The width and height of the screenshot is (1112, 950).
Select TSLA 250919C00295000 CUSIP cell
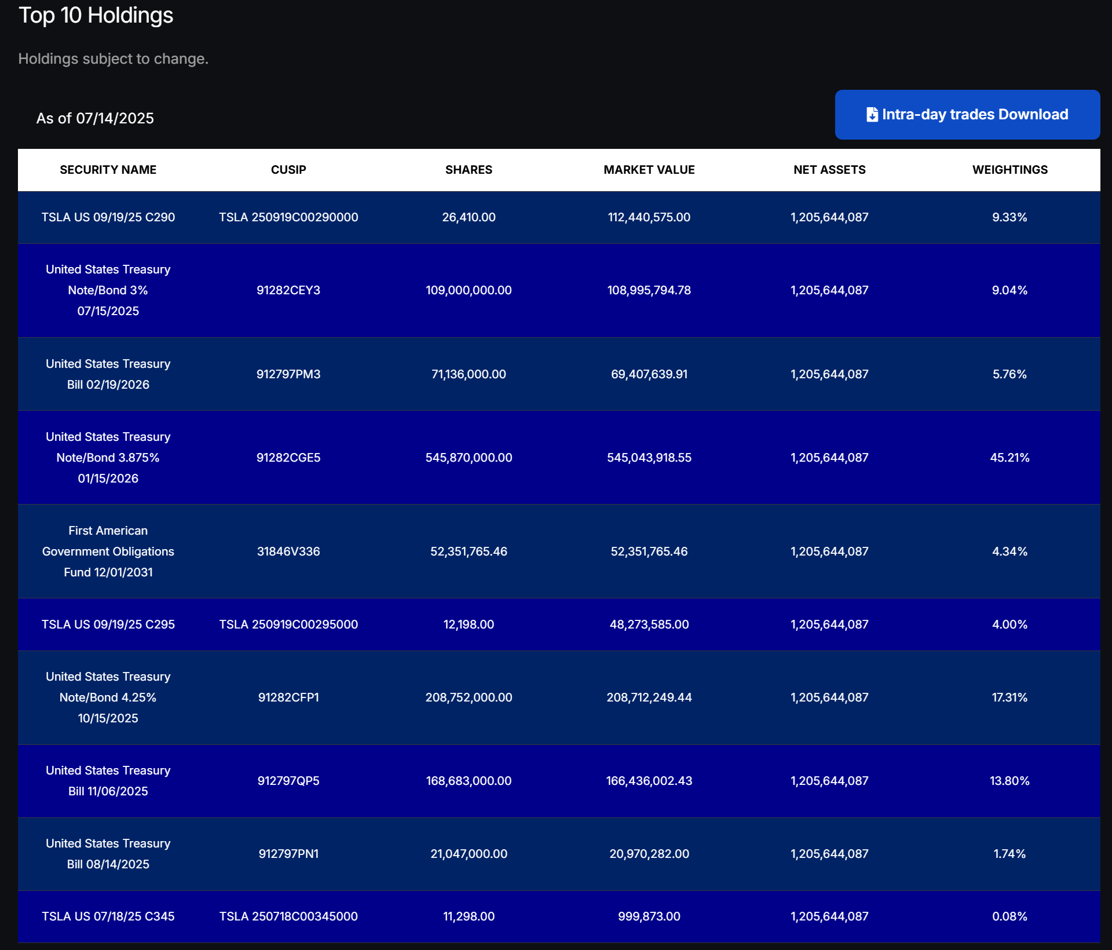pos(288,624)
